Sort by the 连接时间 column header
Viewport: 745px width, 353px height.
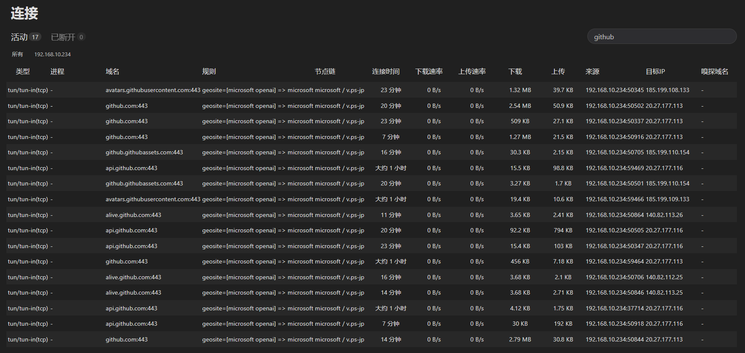(386, 72)
